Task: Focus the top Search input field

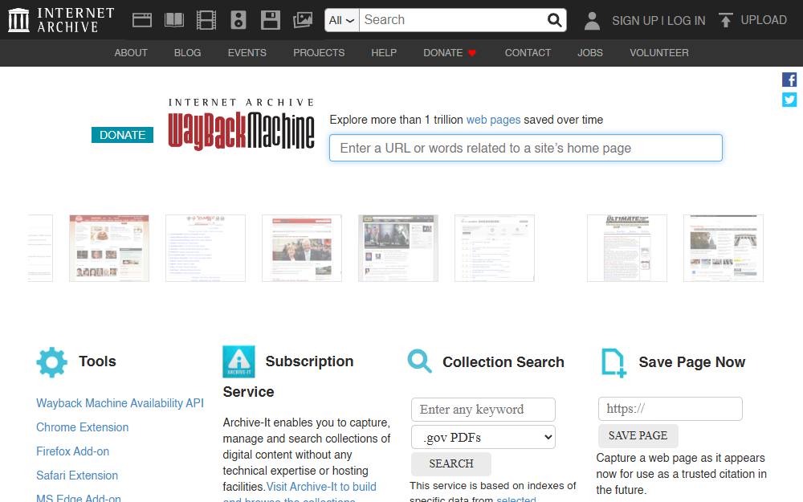Action: [452, 20]
